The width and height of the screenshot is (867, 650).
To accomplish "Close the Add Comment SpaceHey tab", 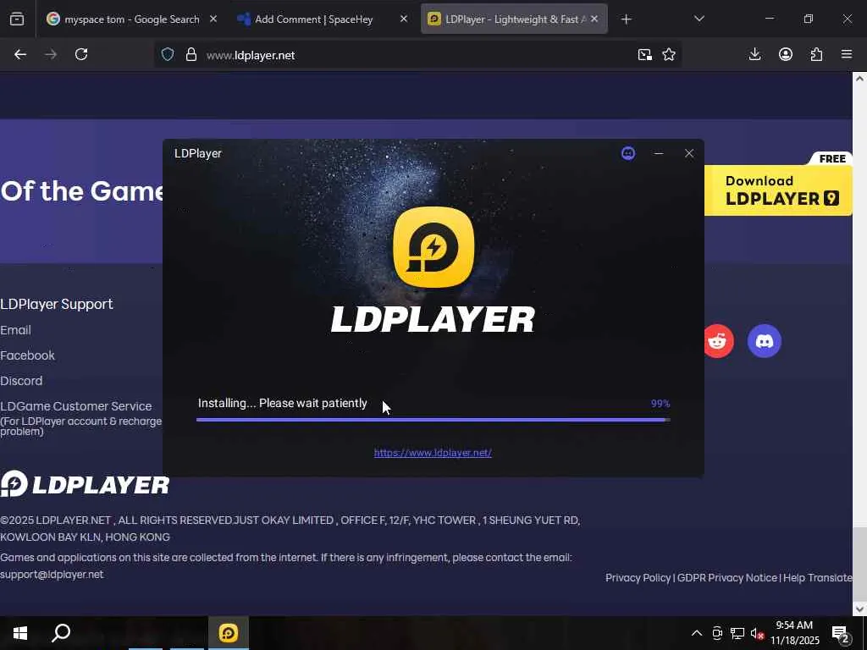I will point(404,19).
